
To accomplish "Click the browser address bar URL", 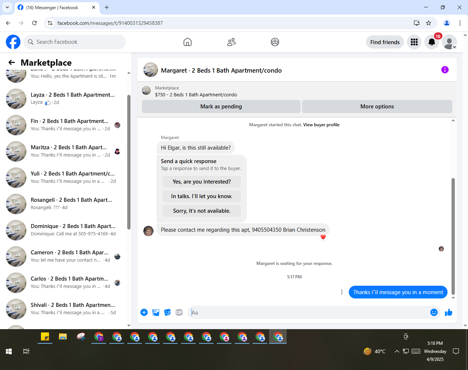I will 110,23.
